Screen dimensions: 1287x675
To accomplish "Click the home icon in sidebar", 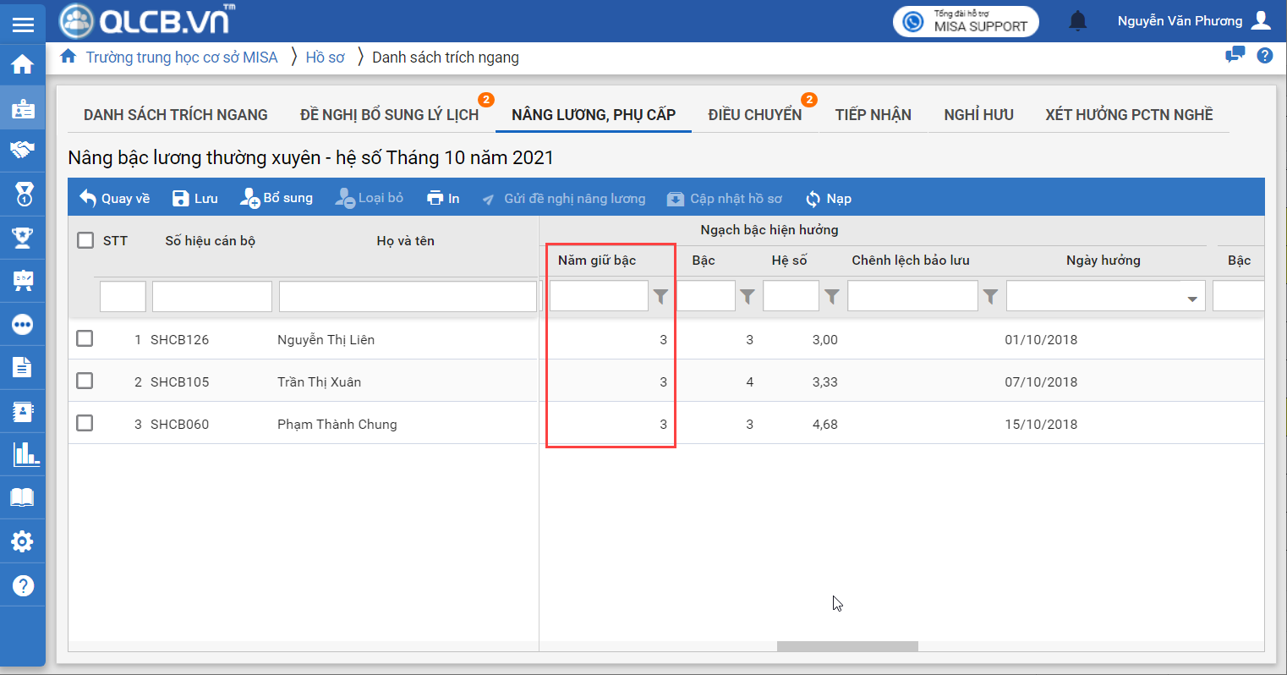I will pos(23,64).
